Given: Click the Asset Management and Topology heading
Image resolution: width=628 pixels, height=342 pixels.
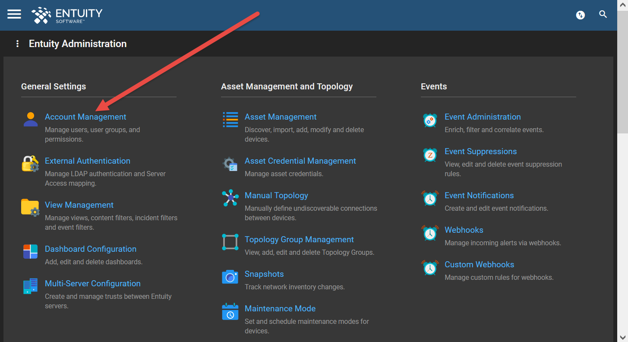Looking at the screenshot, I should click(x=287, y=86).
